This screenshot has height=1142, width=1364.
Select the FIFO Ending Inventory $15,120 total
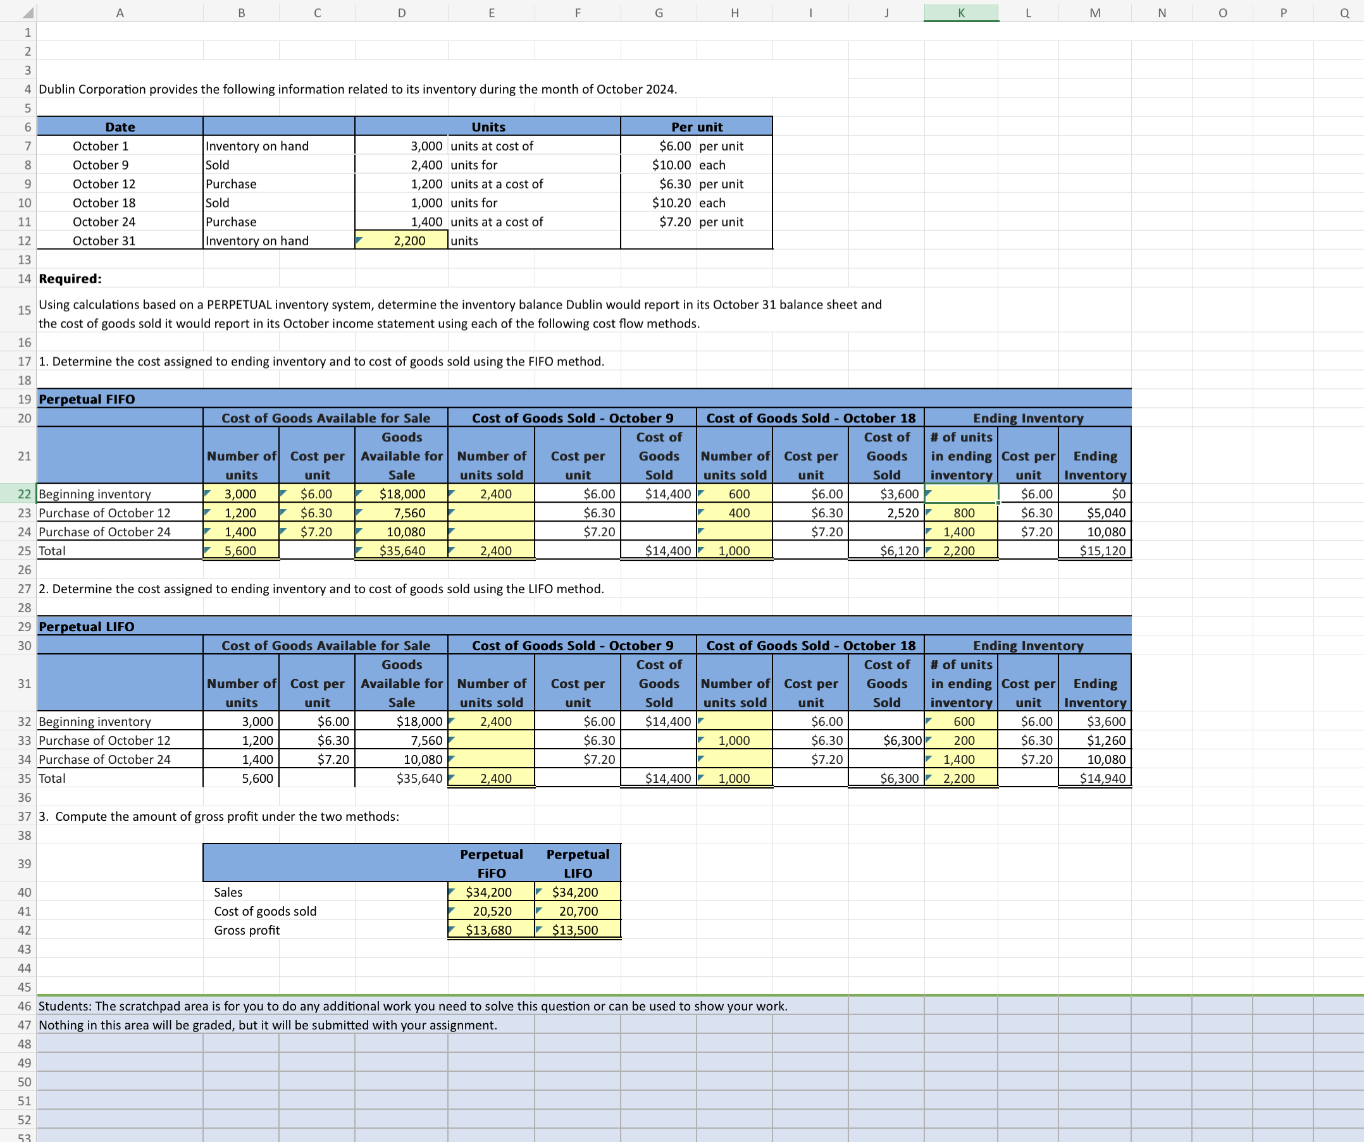(1095, 551)
